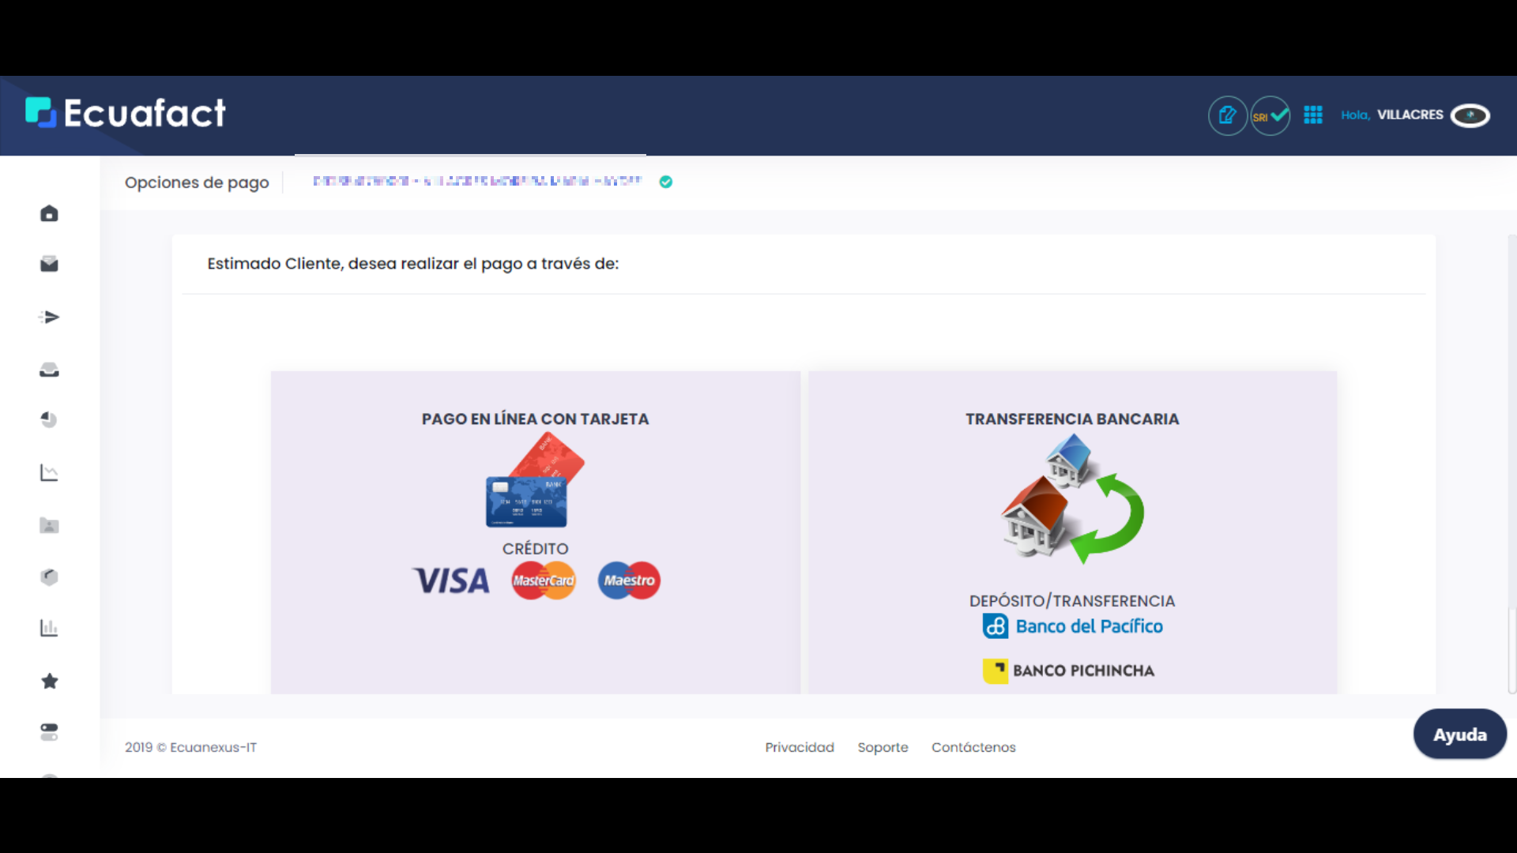Click the Estimado Cliente heading text
This screenshot has height=853, width=1517.
pos(412,264)
